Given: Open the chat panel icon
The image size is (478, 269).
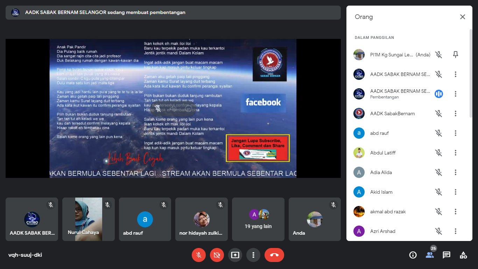Looking at the screenshot, I should coord(447,255).
